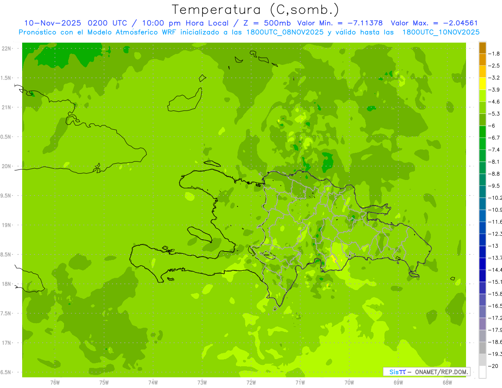
Task: Click the 'Valor Max. = -2.04561' text
Action: coord(434,23)
